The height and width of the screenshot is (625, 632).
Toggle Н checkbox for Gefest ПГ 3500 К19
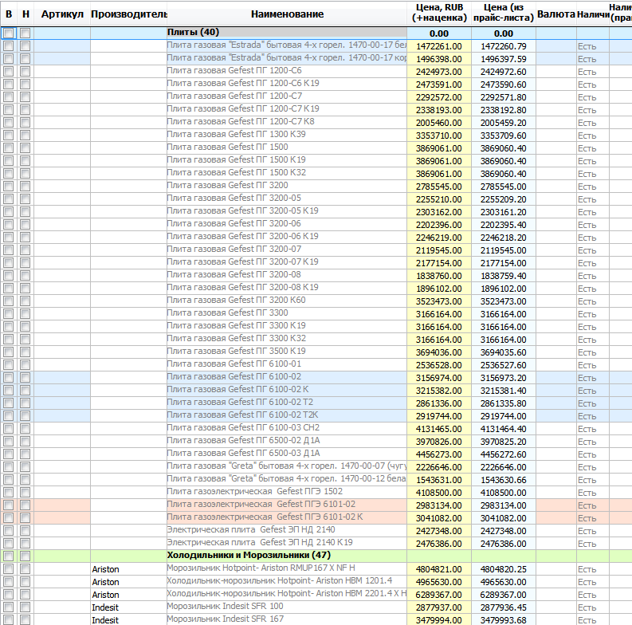click(25, 352)
